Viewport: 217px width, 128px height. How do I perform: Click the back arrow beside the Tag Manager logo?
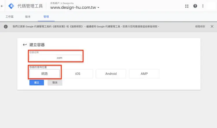click(2, 6)
